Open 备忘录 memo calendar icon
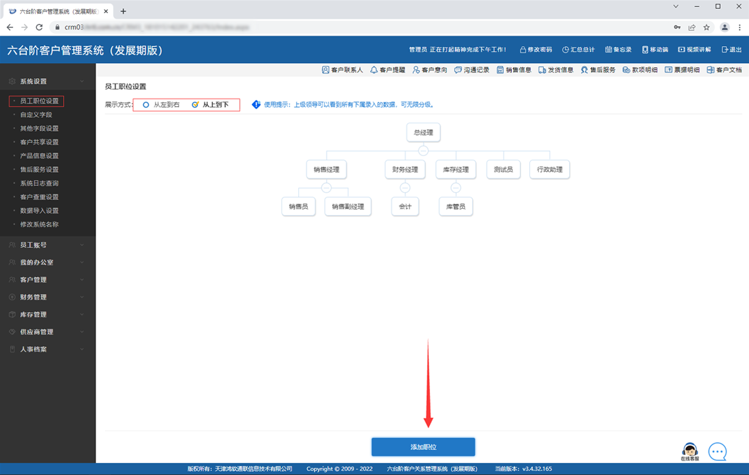 (x=609, y=50)
